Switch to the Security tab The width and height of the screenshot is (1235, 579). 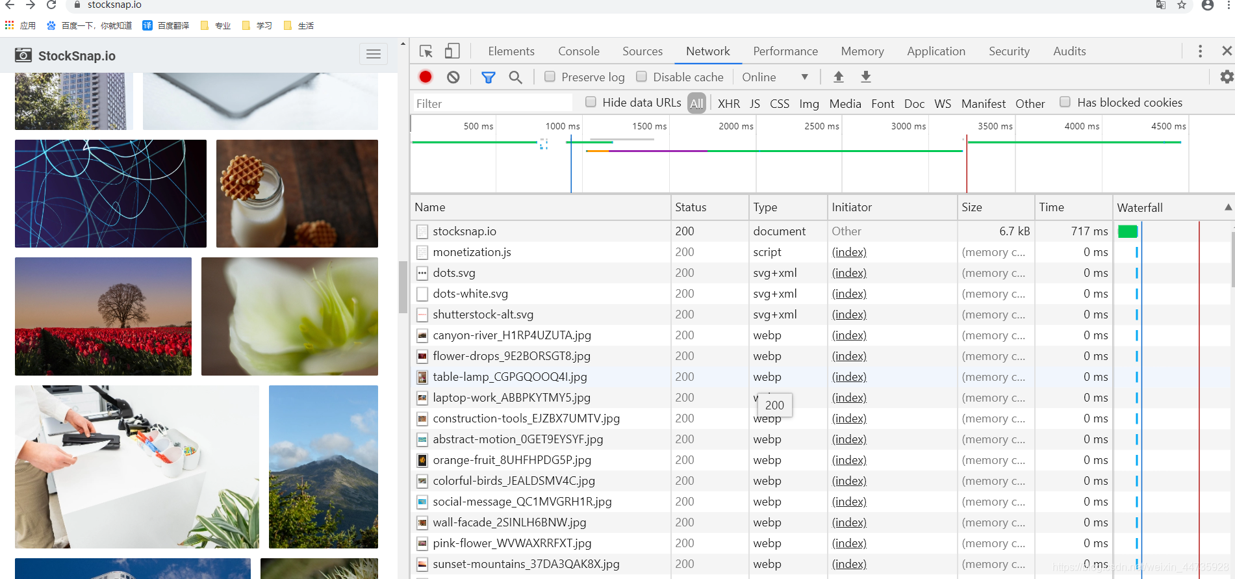point(1009,51)
